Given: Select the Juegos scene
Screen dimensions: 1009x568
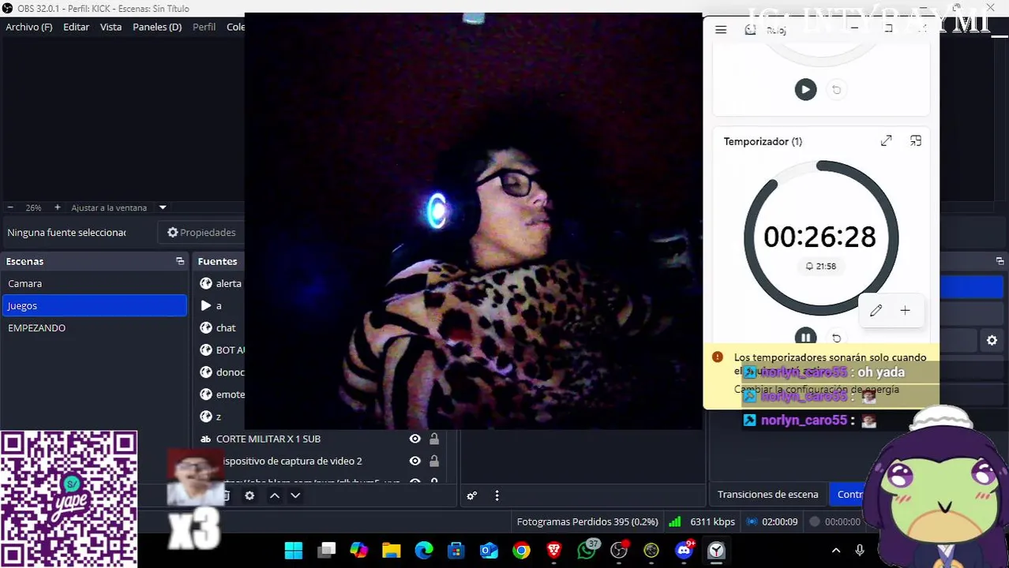Looking at the screenshot, I should click(x=94, y=305).
